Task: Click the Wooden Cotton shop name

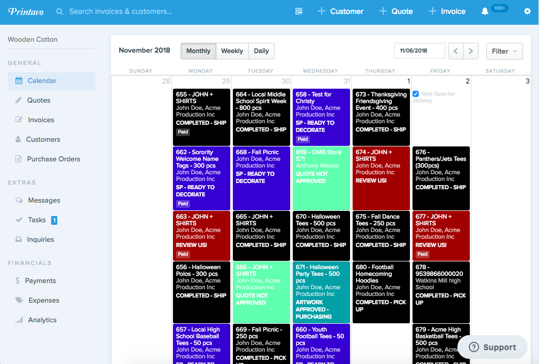Action: click(33, 40)
